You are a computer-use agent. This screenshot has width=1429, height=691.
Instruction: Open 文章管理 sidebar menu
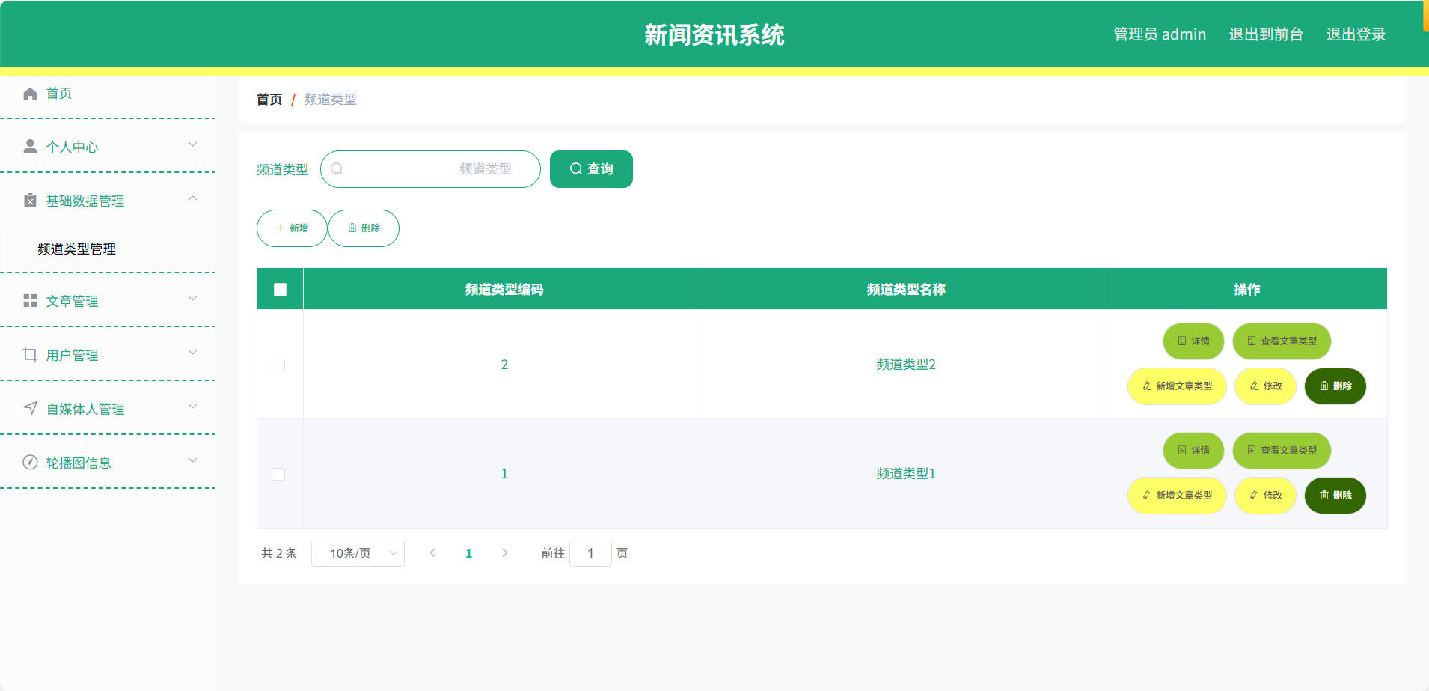[x=108, y=301]
